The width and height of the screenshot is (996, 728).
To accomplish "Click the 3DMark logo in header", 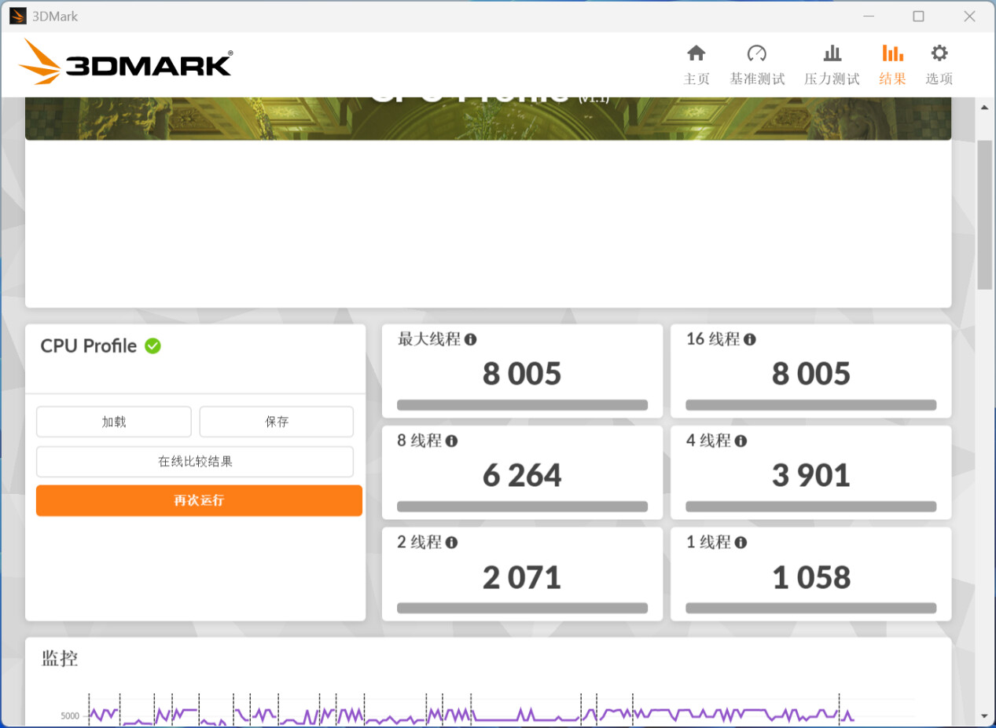I will pyautogui.click(x=126, y=63).
